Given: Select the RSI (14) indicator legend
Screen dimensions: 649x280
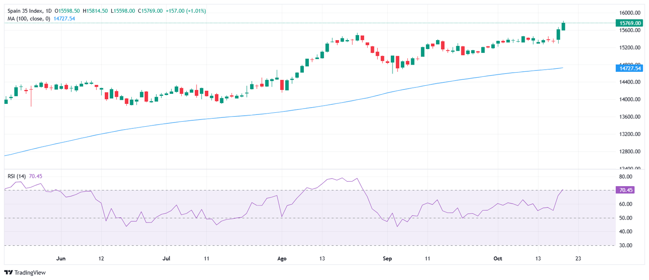Looking at the screenshot, I should (17, 176).
